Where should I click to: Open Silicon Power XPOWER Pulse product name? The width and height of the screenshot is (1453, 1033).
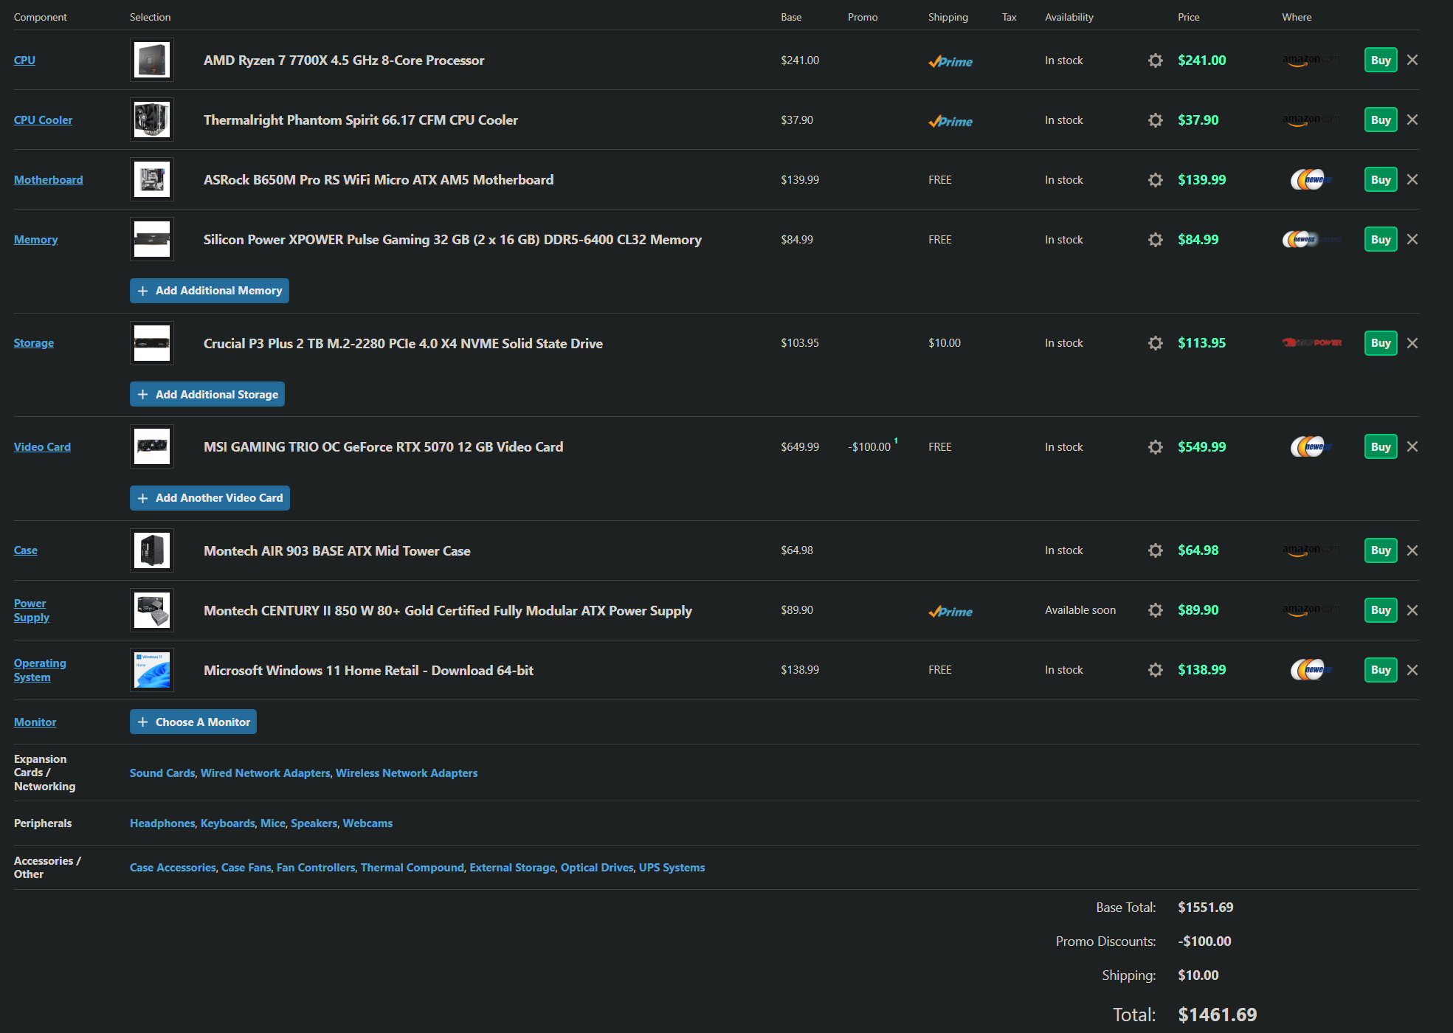[452, 240]
